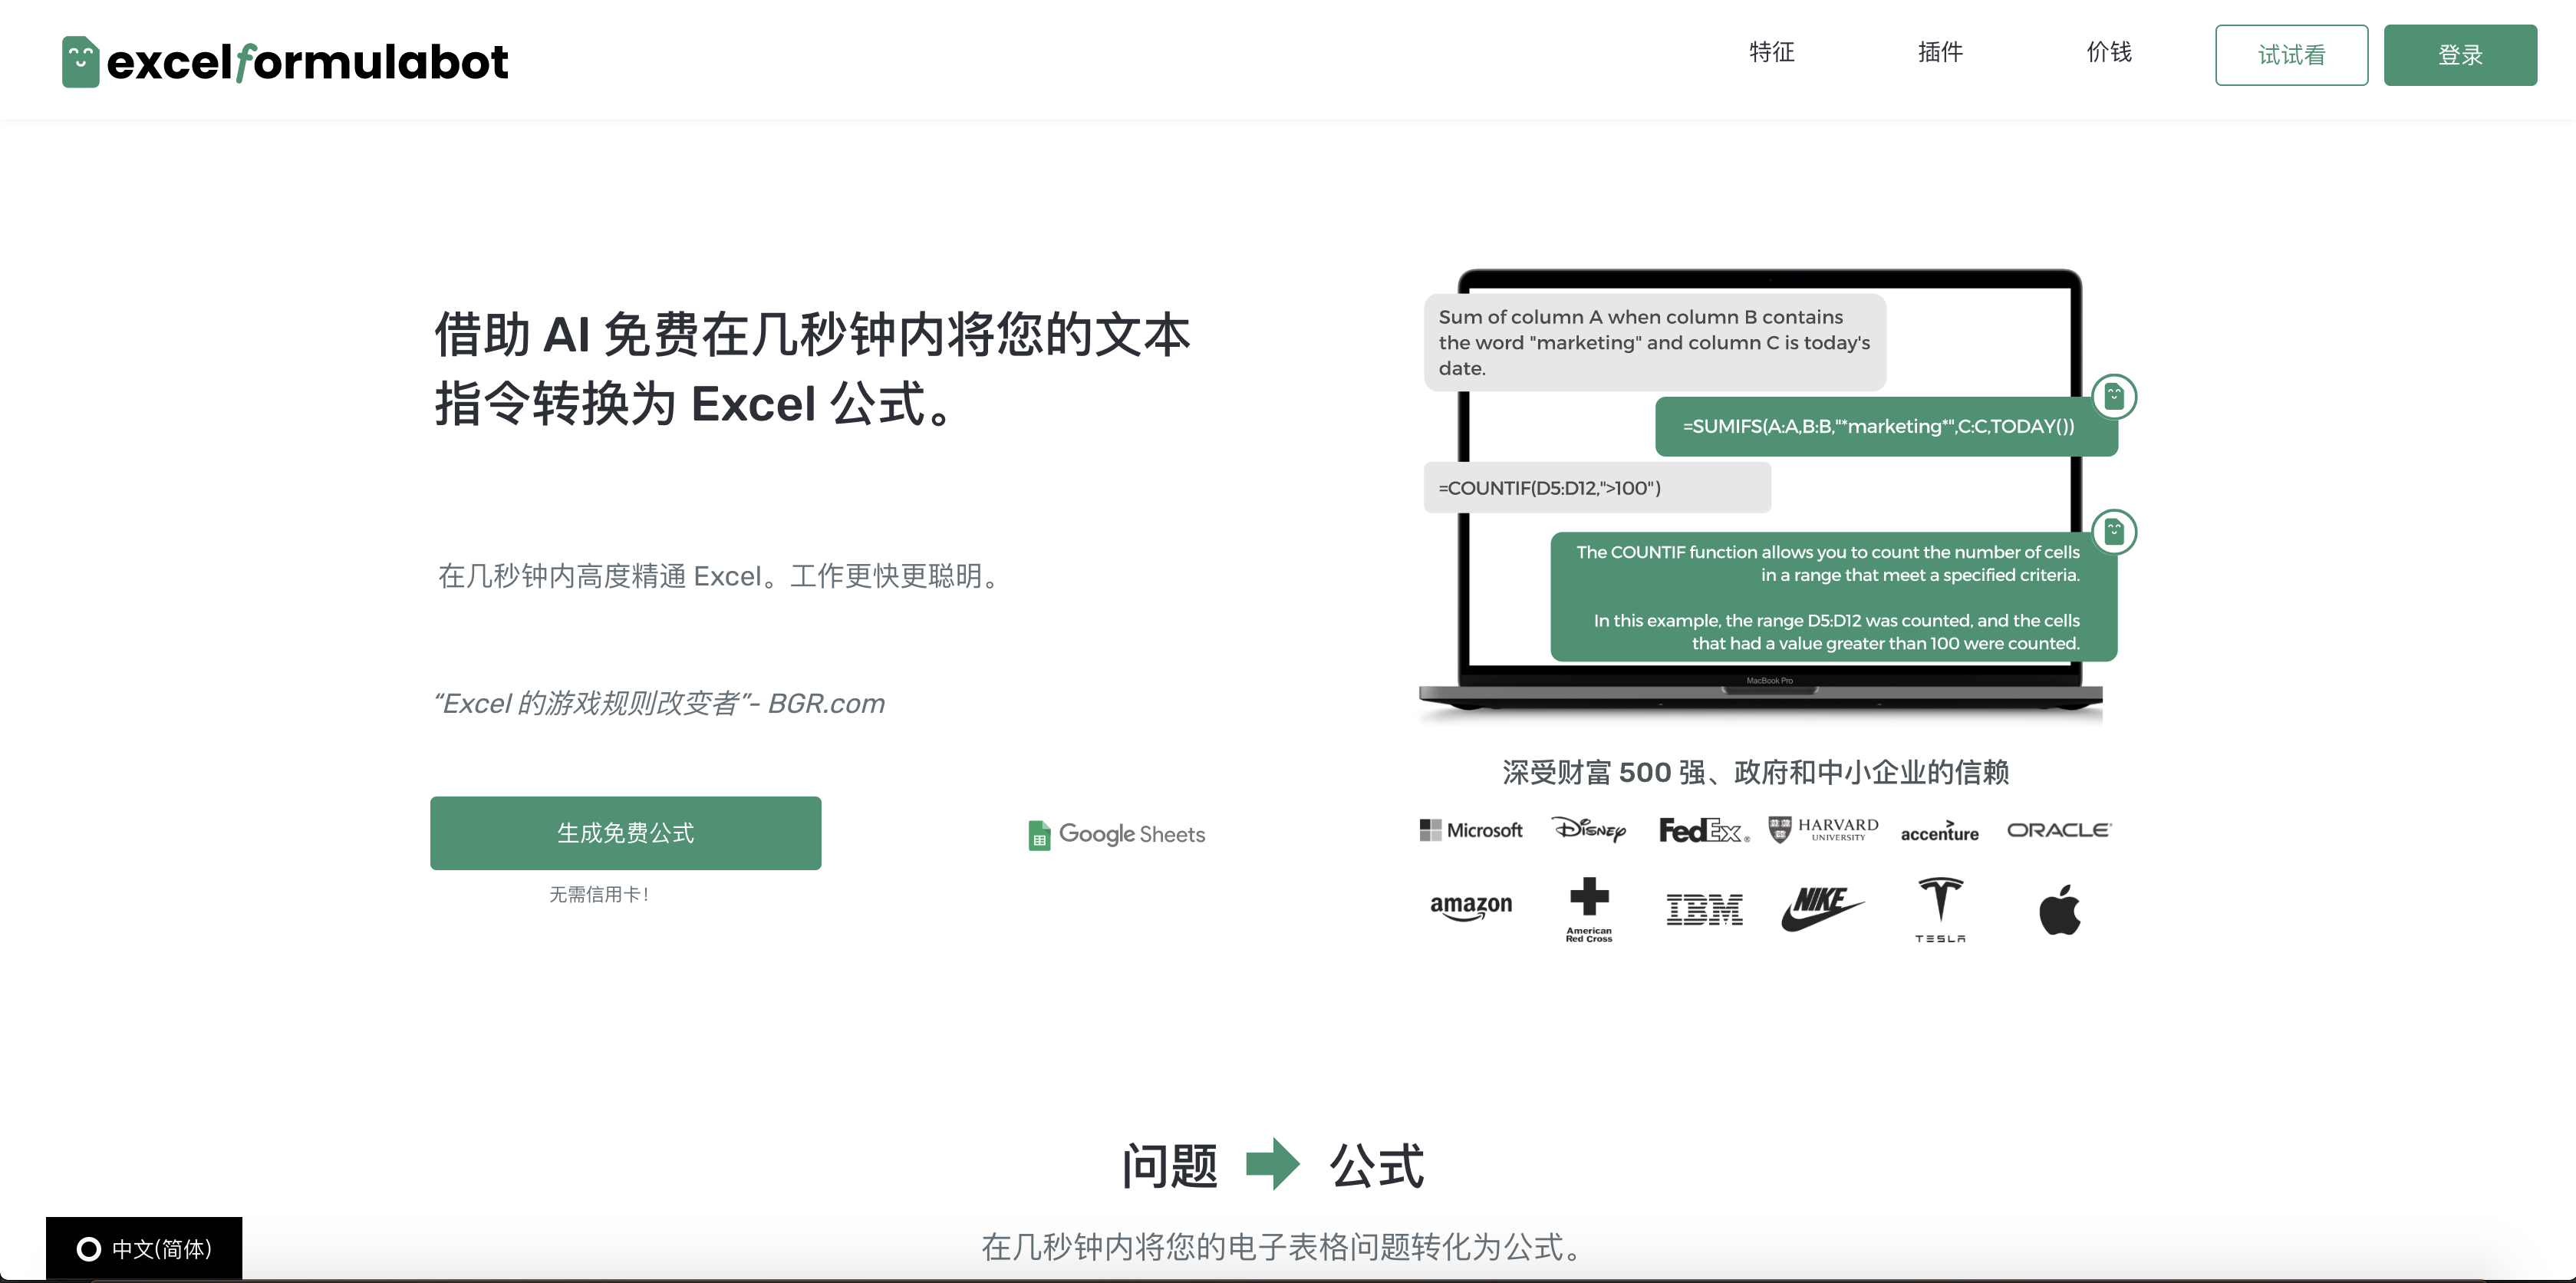Click the 登录 login button
Screen dimensions: 2576x1283
point(2461,55)
